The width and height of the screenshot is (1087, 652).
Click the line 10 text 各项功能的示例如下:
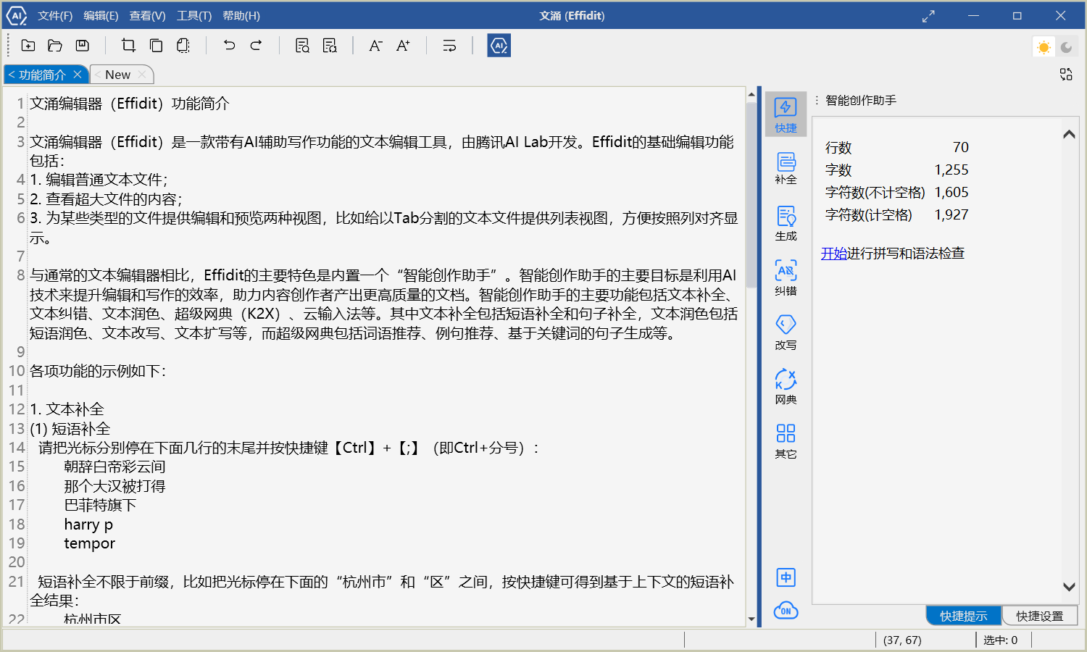pyautogui.click(x=98, y=371)
